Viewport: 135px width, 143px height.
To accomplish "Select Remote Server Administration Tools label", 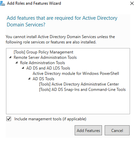I will coord(45,57).
